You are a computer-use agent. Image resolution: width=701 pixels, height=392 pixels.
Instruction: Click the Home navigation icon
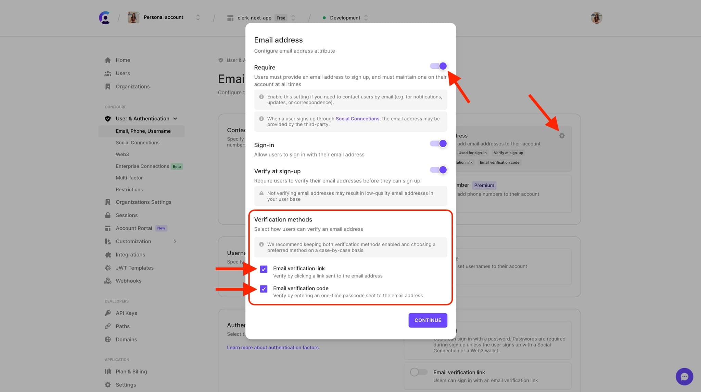coord(108,60)
